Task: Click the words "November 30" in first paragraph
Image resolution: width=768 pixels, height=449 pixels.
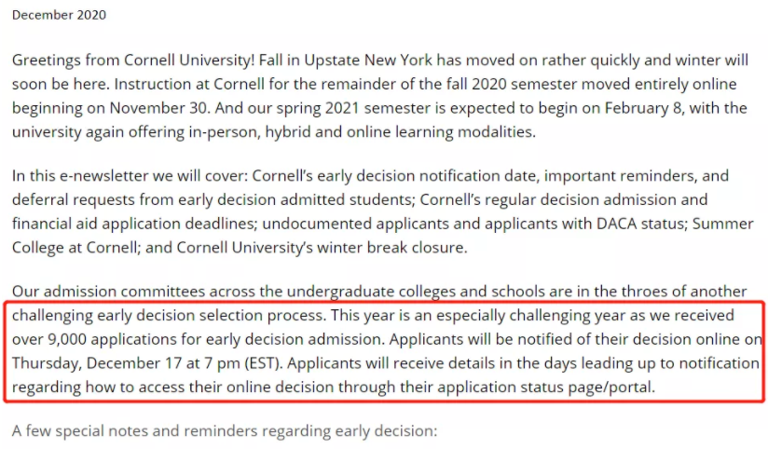Action: point(159,108)
